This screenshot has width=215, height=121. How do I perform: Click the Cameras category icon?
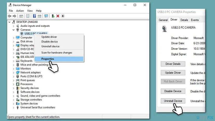tap(18, 30)
